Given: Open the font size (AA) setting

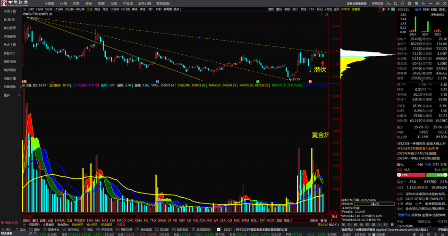Looking at the screenshot, I should point(389,3).
